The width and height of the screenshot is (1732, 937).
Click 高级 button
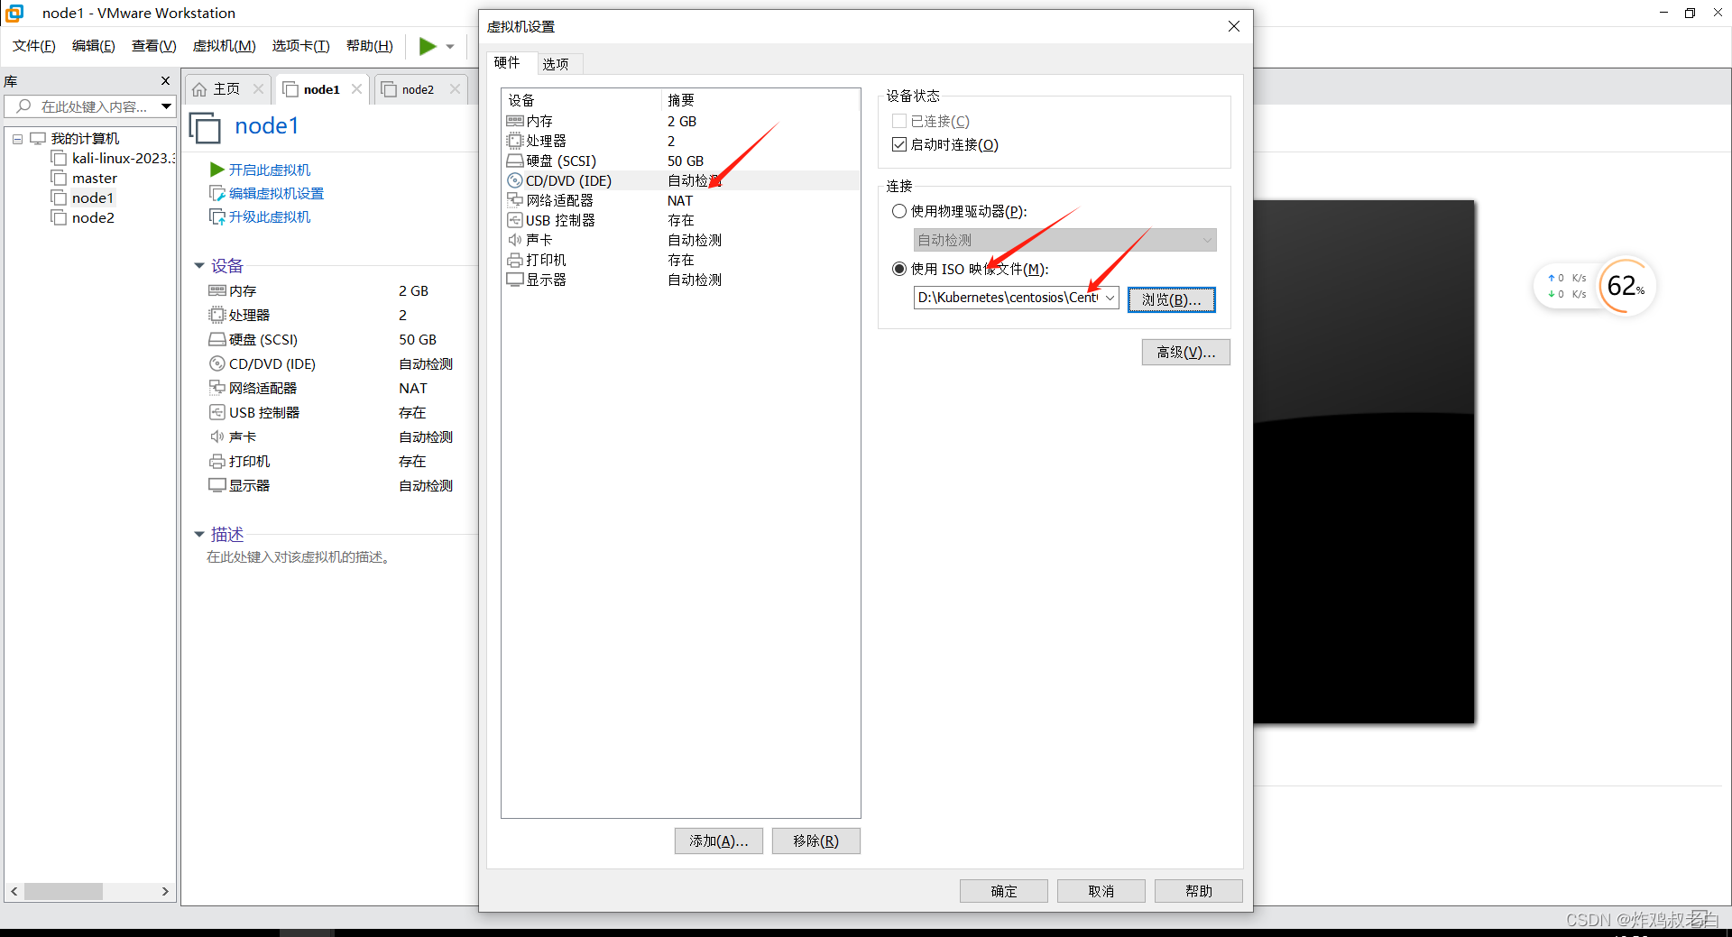point(1185,352)
